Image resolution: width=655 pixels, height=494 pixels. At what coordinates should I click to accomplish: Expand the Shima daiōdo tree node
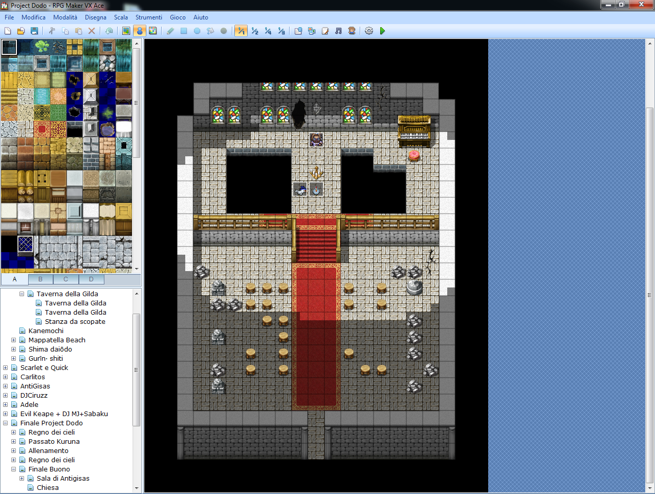coord(13,349)
